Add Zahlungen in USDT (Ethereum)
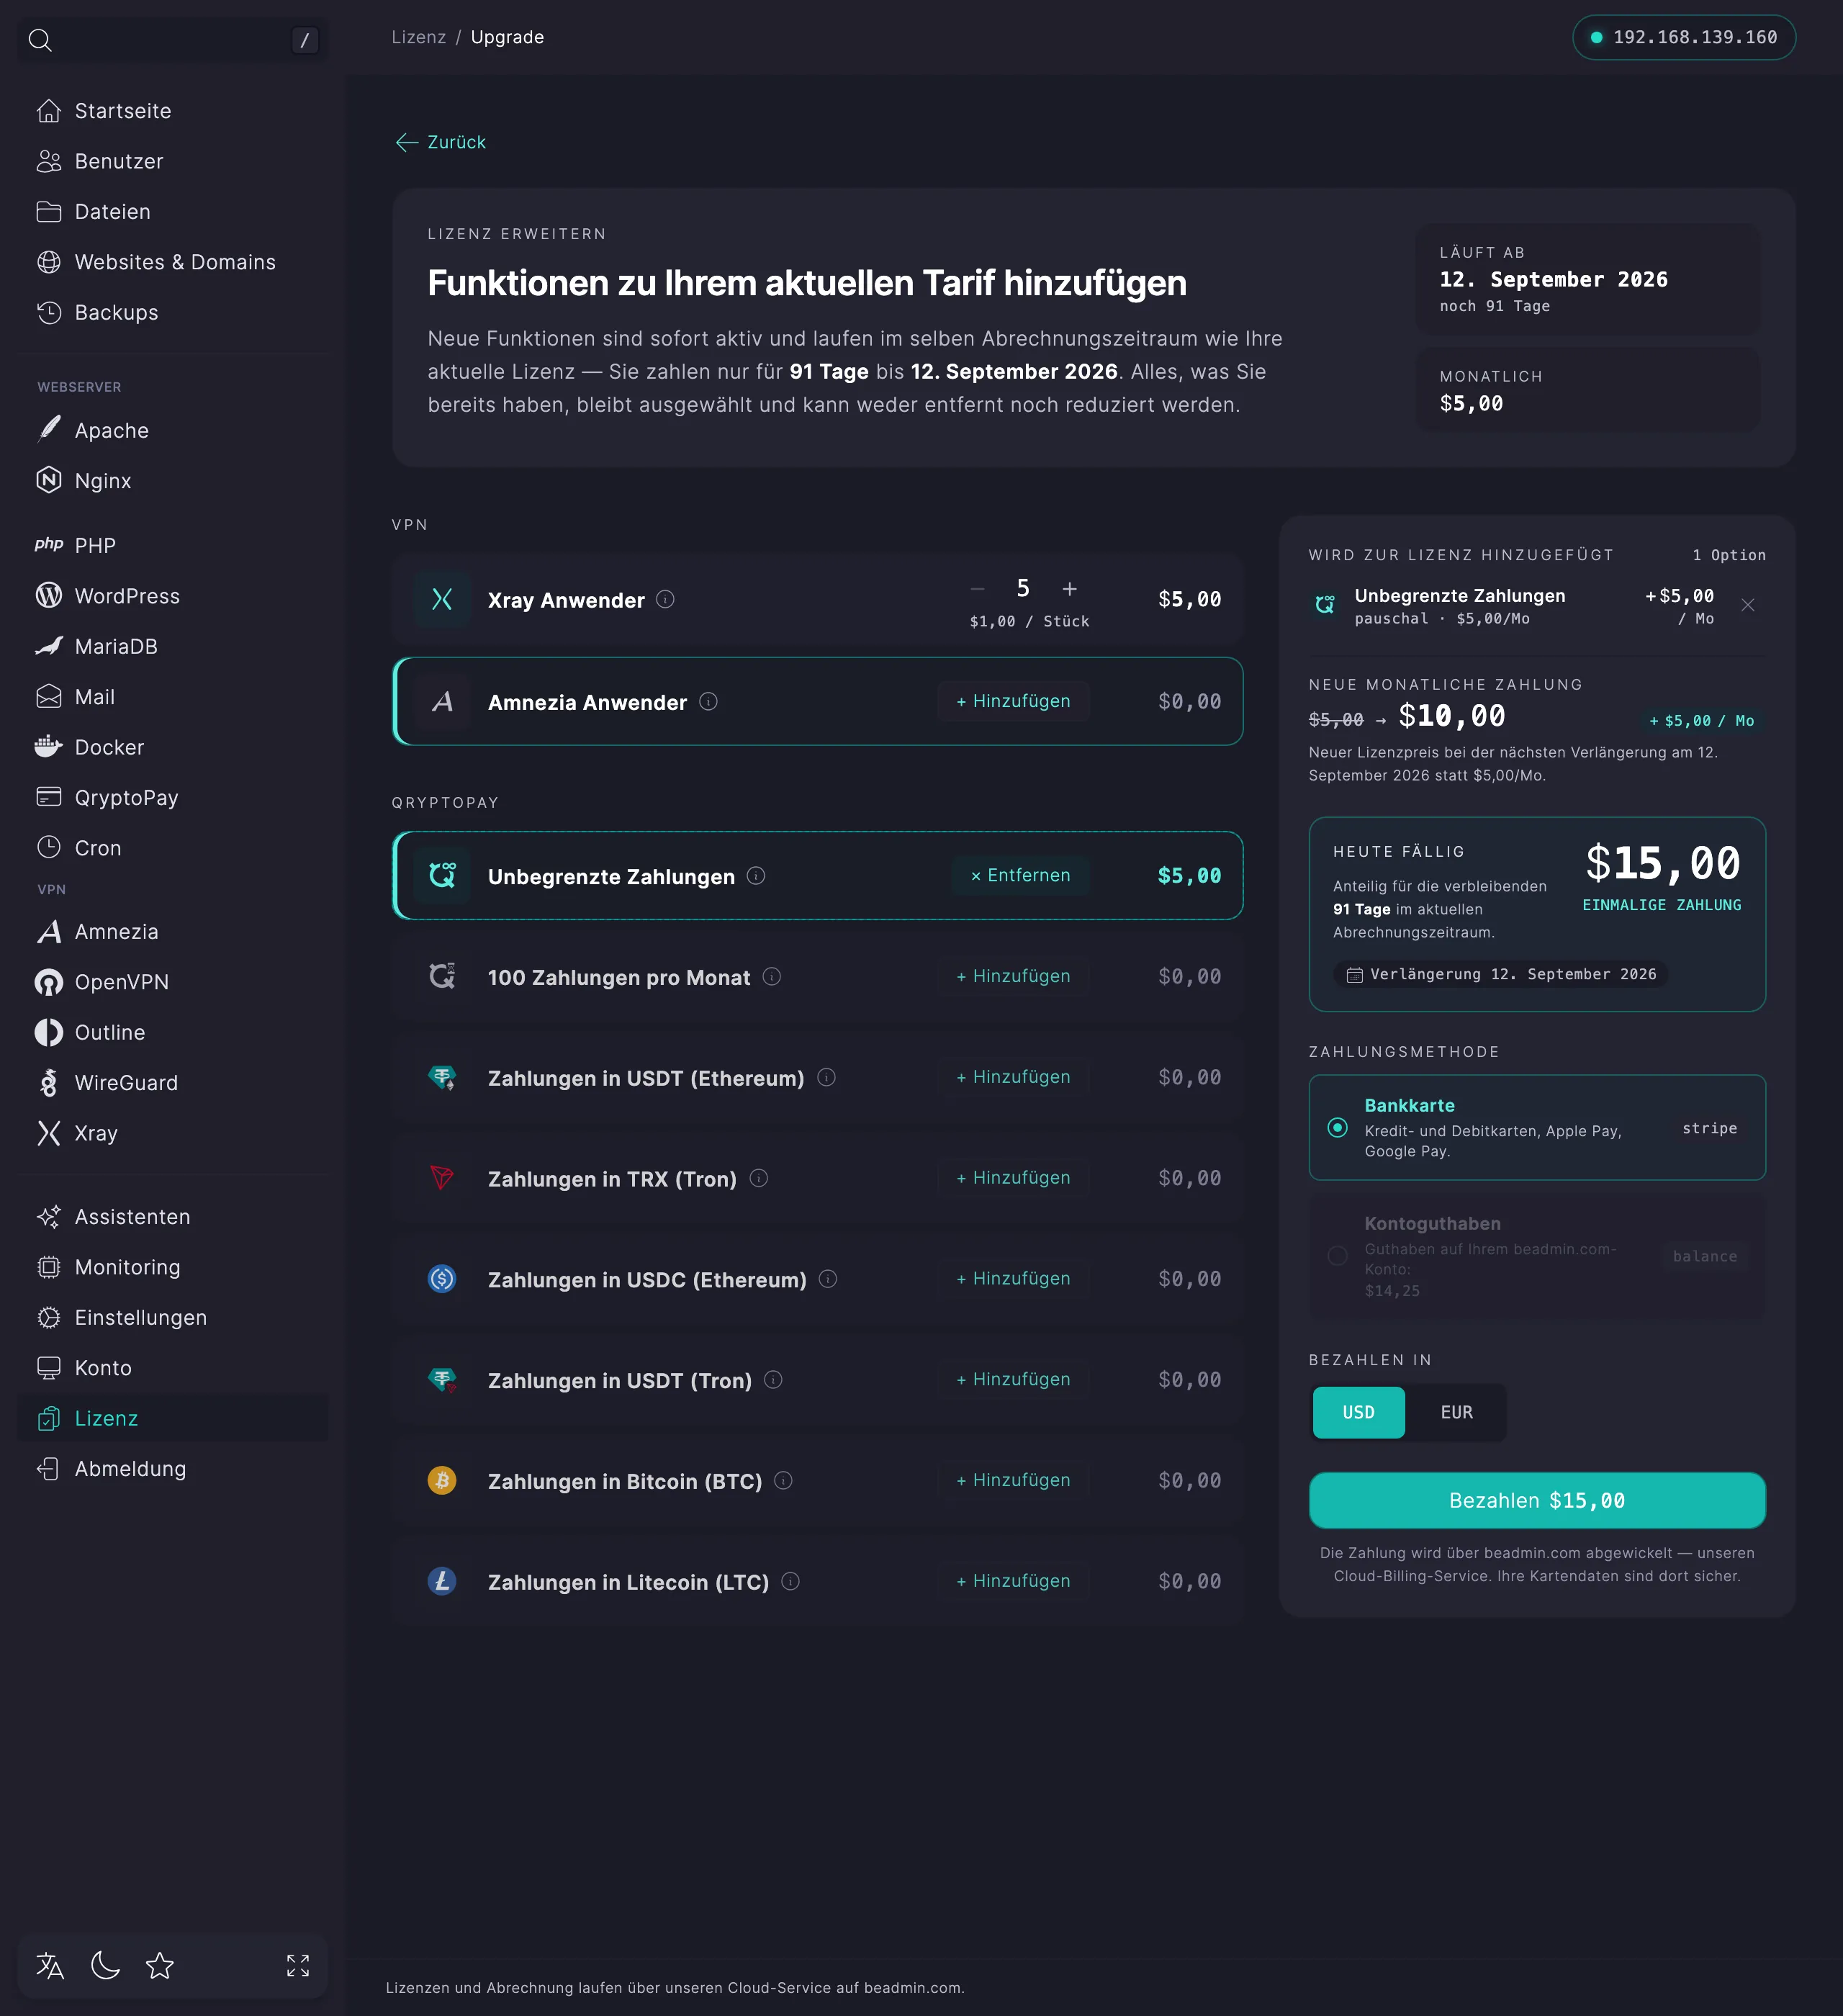Image resolution: width=1843 pixels, height=2016 pixels. (x=1013, y=1077)
